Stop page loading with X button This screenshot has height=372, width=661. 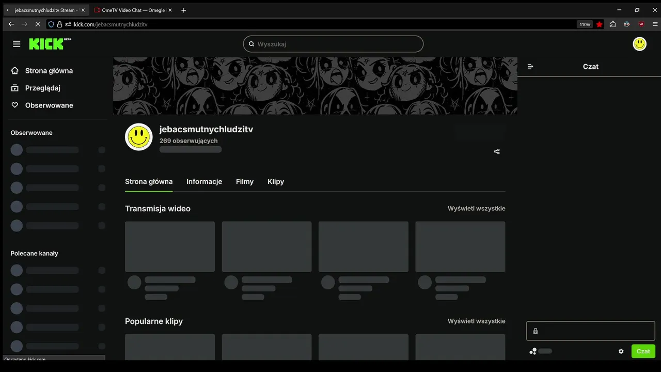[38, 24]
